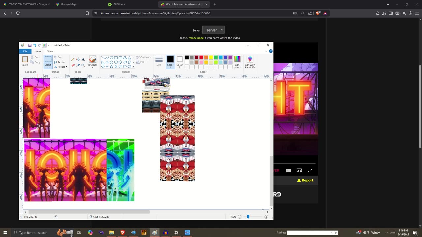Activate the Text tool in Paint
The width and height of the screenshot is (422, 237).
click(83, 59)
